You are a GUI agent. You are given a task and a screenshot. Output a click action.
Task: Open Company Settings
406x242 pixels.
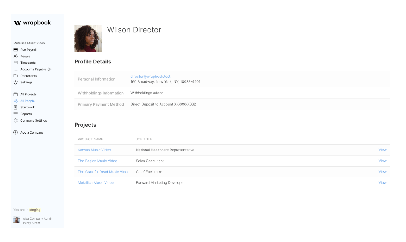click(x=34, y=121)
